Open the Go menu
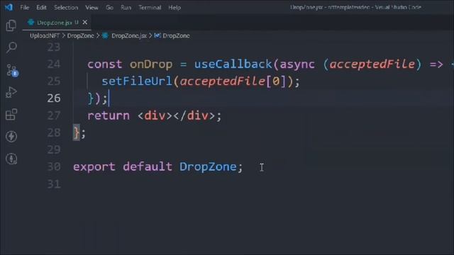 109,8
